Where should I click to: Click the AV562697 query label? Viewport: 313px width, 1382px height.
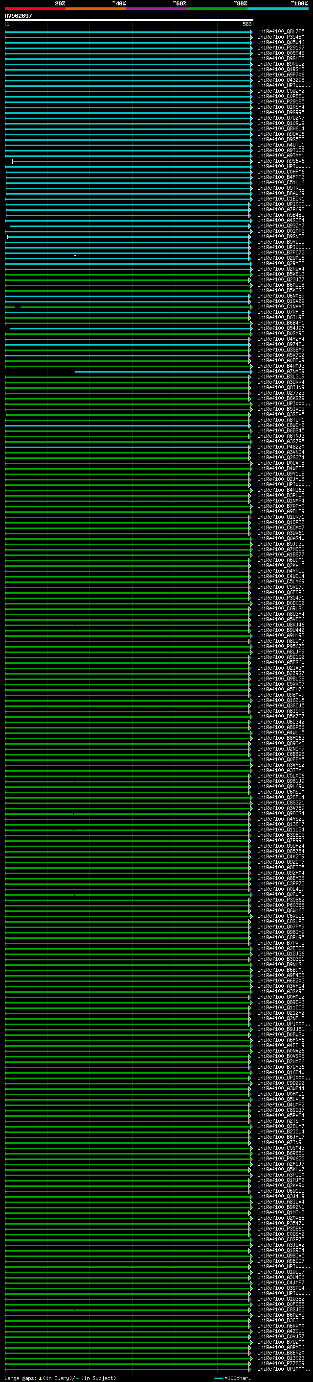pyautogui.click(x=18, y=16)
